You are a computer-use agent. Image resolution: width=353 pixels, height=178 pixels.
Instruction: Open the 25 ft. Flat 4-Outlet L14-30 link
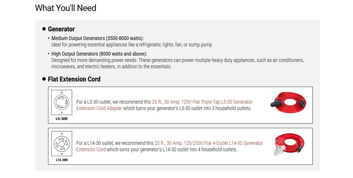[x=208, y=143]
